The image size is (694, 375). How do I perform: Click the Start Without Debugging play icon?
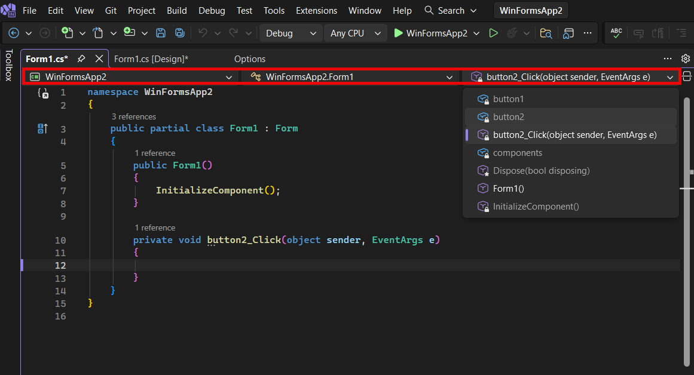(493, 33)
